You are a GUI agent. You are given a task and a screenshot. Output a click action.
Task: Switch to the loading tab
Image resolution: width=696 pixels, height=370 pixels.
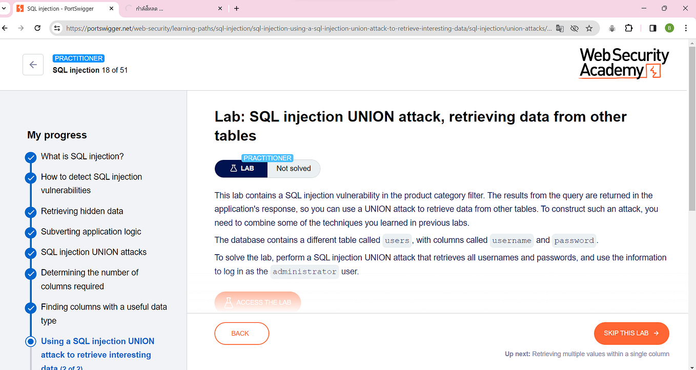tap(169, 8)
